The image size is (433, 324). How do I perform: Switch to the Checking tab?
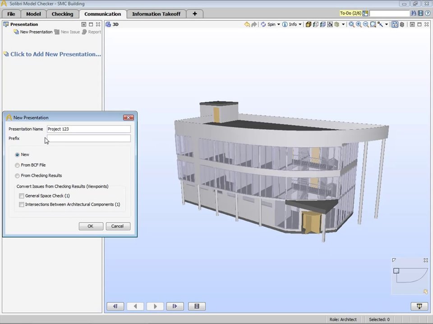pyautogui.click(x=62, y=14)
